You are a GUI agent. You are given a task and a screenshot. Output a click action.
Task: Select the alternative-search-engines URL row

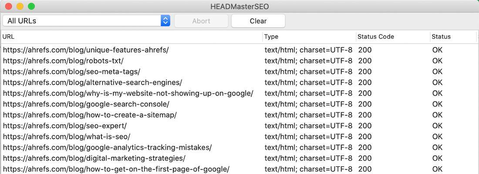tap(93, 82)
